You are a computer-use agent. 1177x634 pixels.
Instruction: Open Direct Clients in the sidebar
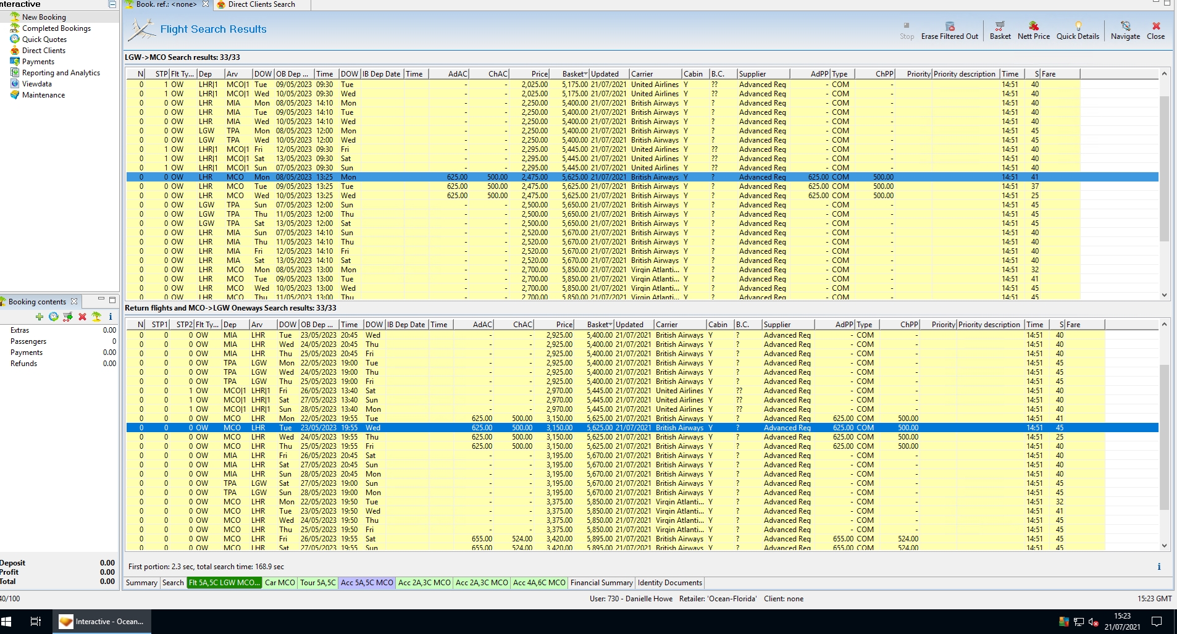(44, 51)
